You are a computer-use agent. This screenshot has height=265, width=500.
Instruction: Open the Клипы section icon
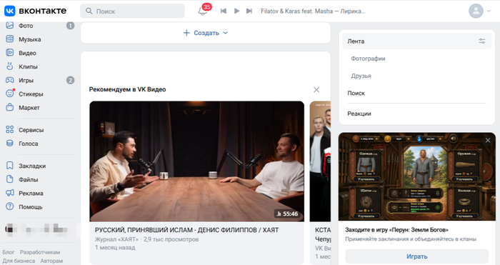pos(10,66)
